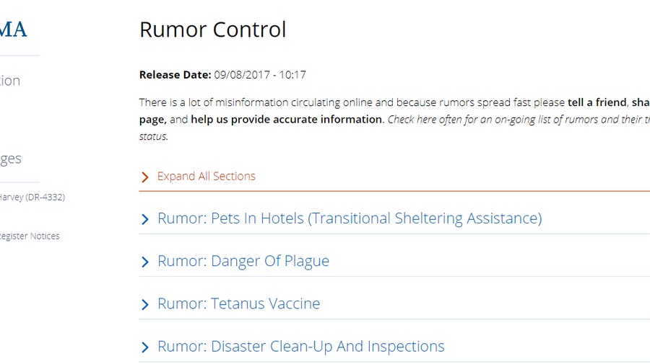Image resolution: width=650 pixels, height=364 pixels.
Task: Click the bold "help us provide accurate information" text
Action: (286, 119)
